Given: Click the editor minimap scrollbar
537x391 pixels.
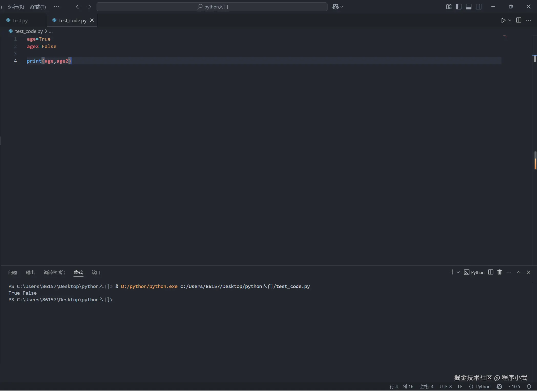Looking at the screenshot, I should pos(535,59).
